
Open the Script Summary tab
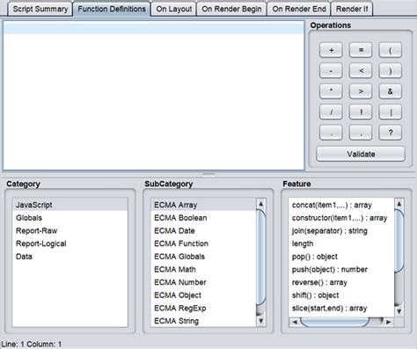tap(40, 9)
